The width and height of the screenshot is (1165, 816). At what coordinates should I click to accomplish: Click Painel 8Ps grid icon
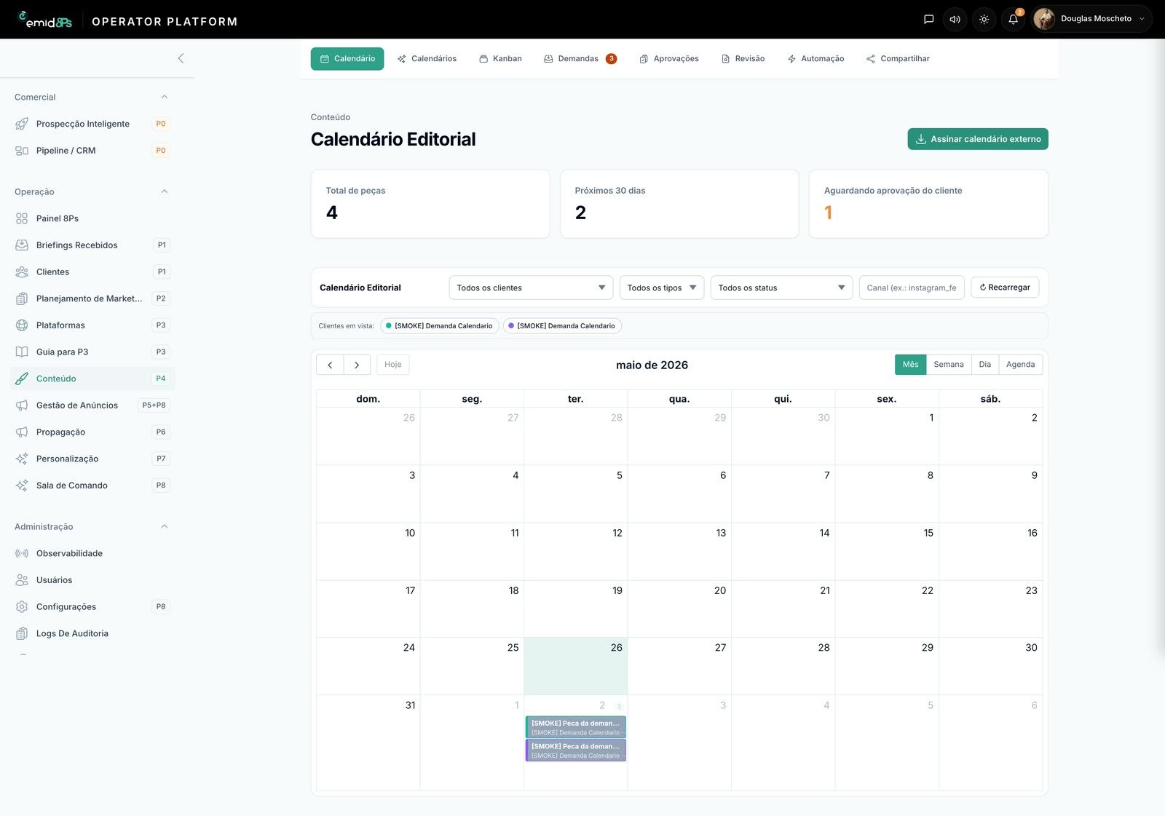click(22, 218)
